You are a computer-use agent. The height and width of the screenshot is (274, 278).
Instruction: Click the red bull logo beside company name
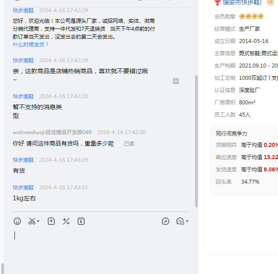(217, 3)
